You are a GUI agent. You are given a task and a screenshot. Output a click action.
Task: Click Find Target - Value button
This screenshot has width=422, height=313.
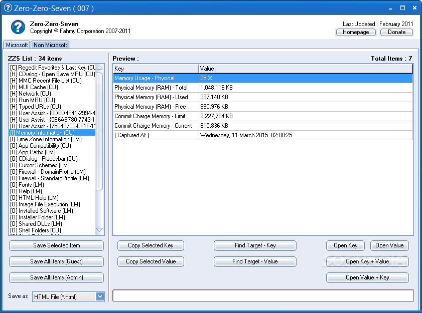click(255, 261)
